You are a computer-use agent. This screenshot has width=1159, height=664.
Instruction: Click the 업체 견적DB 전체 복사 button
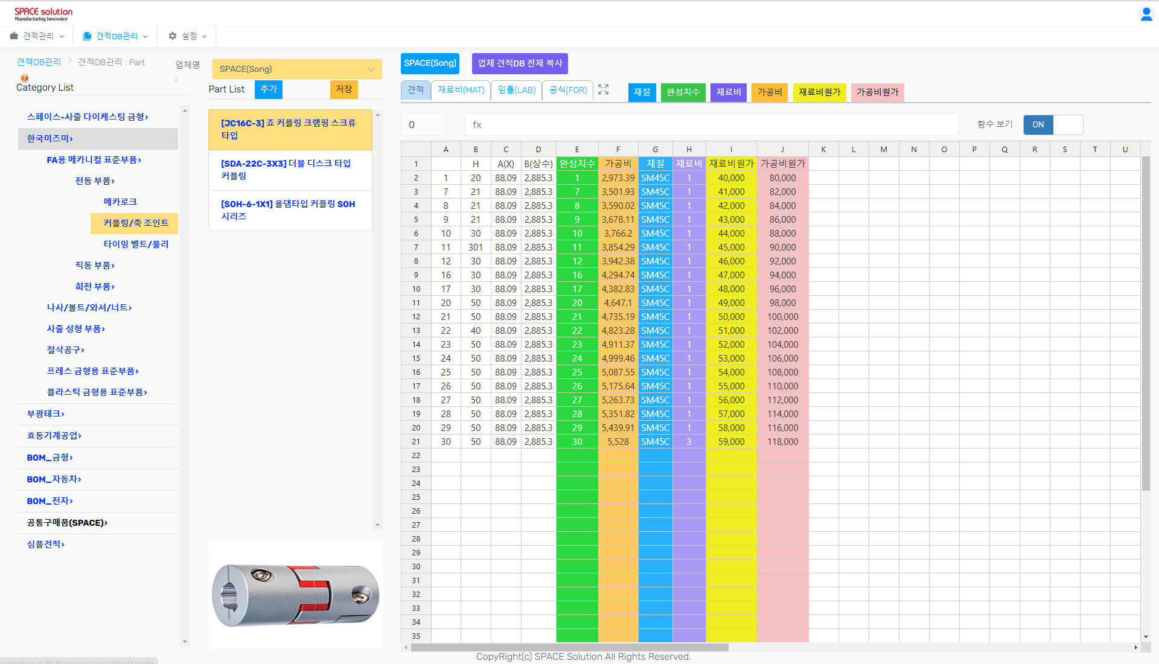[x=519, y=63]
